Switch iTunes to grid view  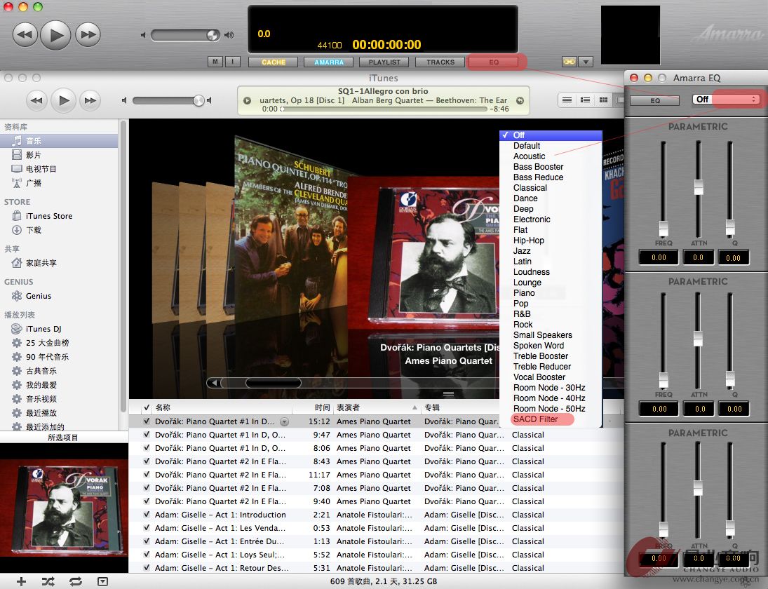tap(603, 100)
